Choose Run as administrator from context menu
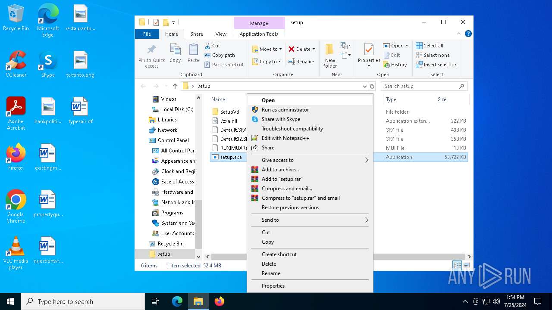This screenshot has height=310, width=552. pyautogui.click(x=310, y=110)
